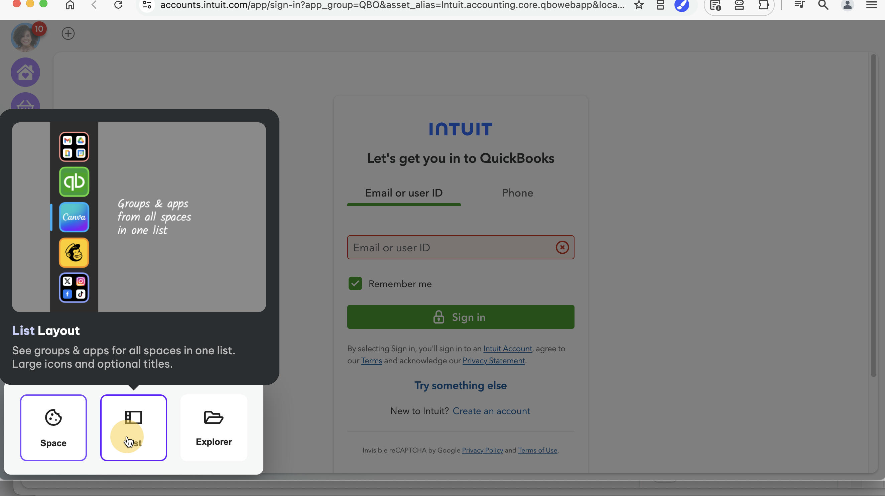Viewport: 885px width, 496px height.
Task: Open browser profile avatar icon
Action: pos(847,5)
